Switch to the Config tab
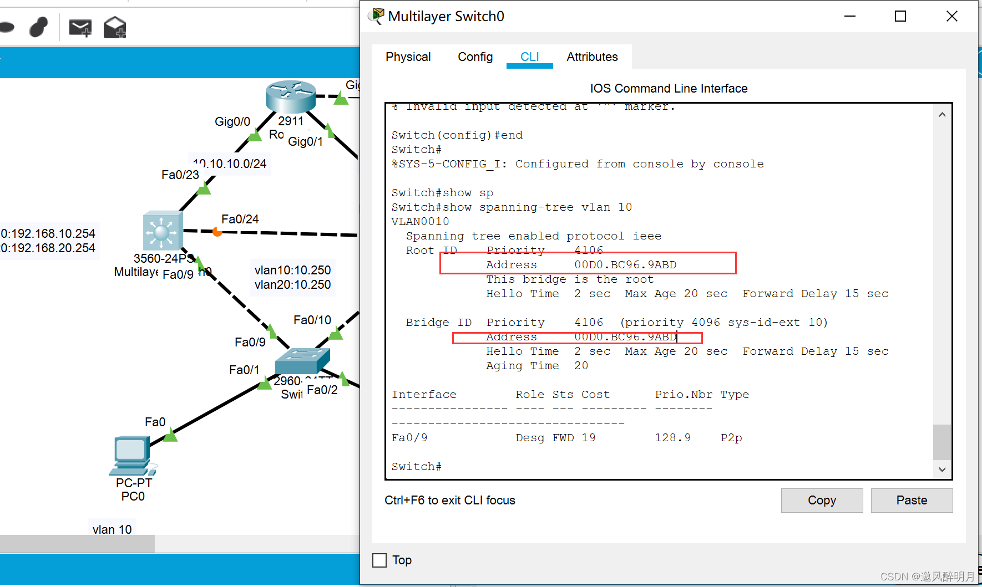Image resolution: width=982 pixels, height=587 pixels. [475, 57]
